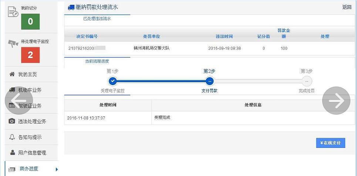Image resolution: width=357 pixels, height=176 pixels.
Task: Click 处理 column header
Action: point(325,37)
